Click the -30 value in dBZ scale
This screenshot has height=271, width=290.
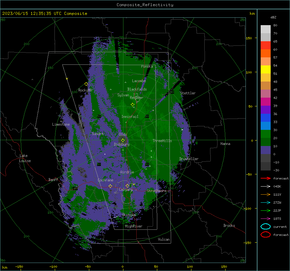276,170
